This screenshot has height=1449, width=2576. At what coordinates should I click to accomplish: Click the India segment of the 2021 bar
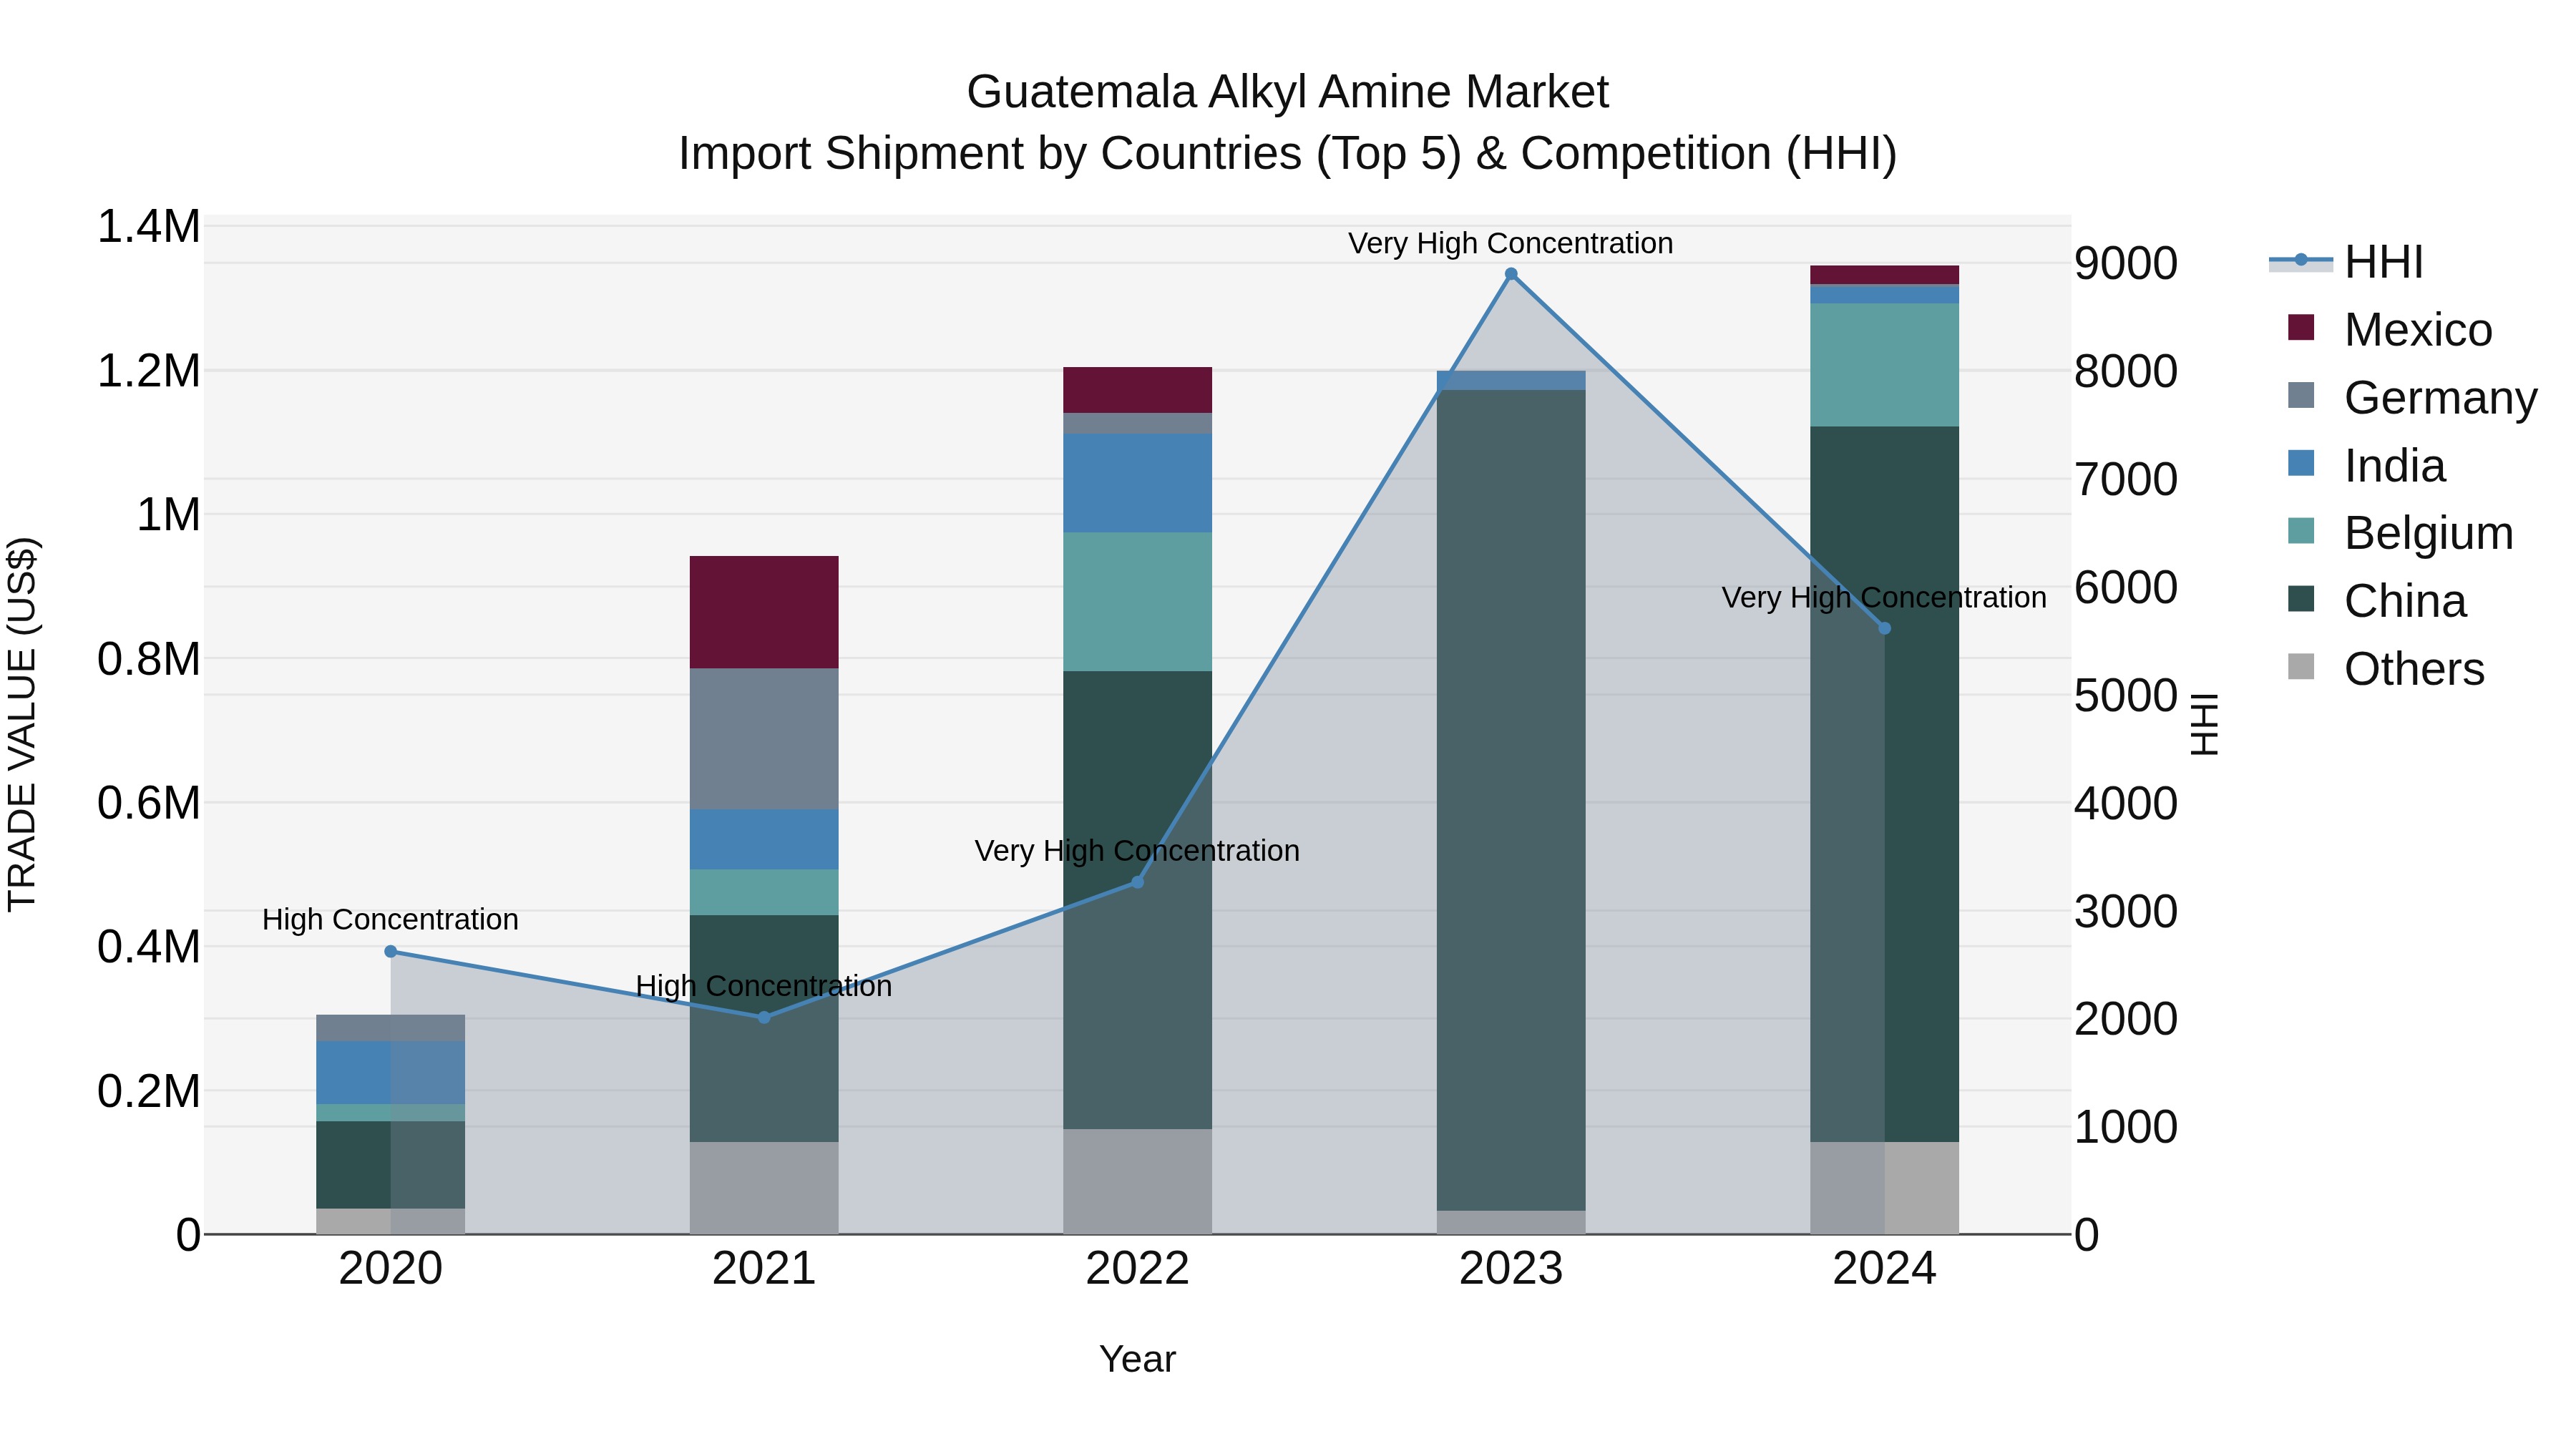(x=764, y=839)
